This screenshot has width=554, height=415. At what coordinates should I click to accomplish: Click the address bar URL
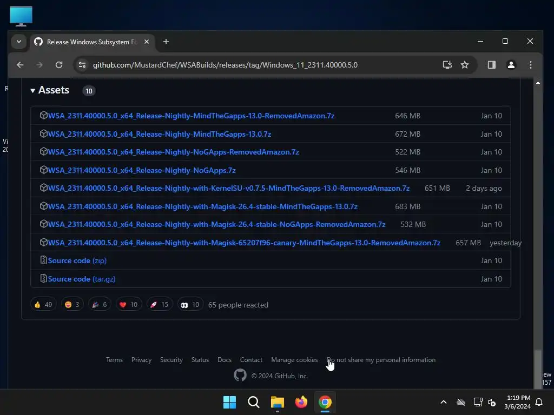pos(225,65)
